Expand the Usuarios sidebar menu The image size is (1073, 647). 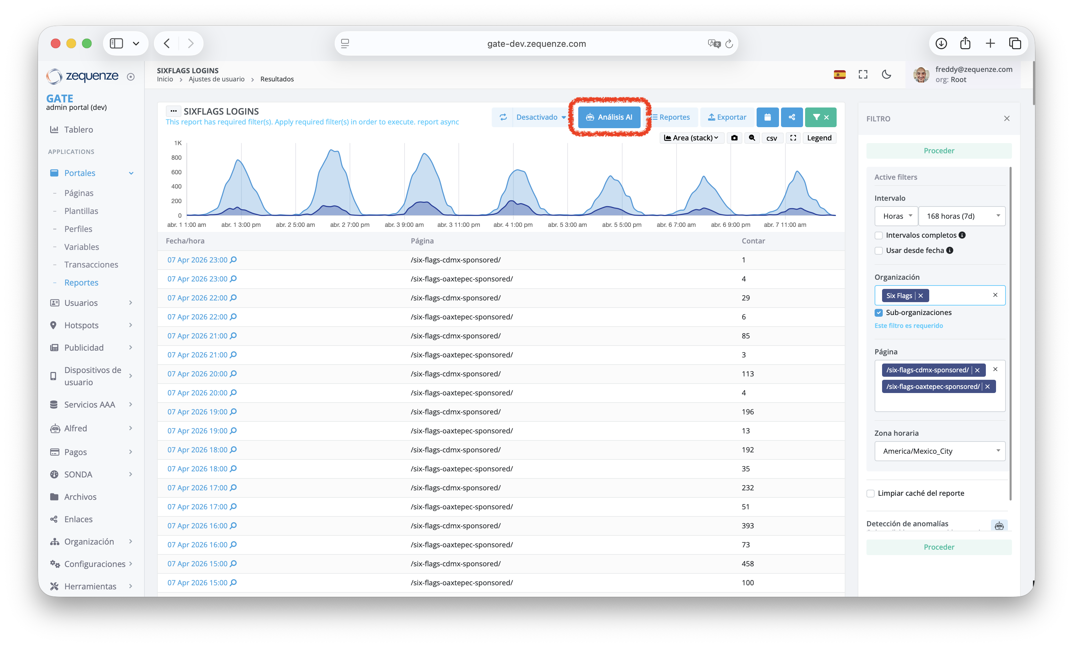pyautogui.click(x=81, y=302)
